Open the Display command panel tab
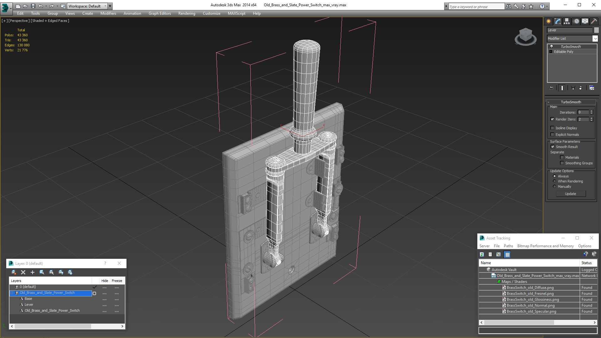 tap(585, 21)
